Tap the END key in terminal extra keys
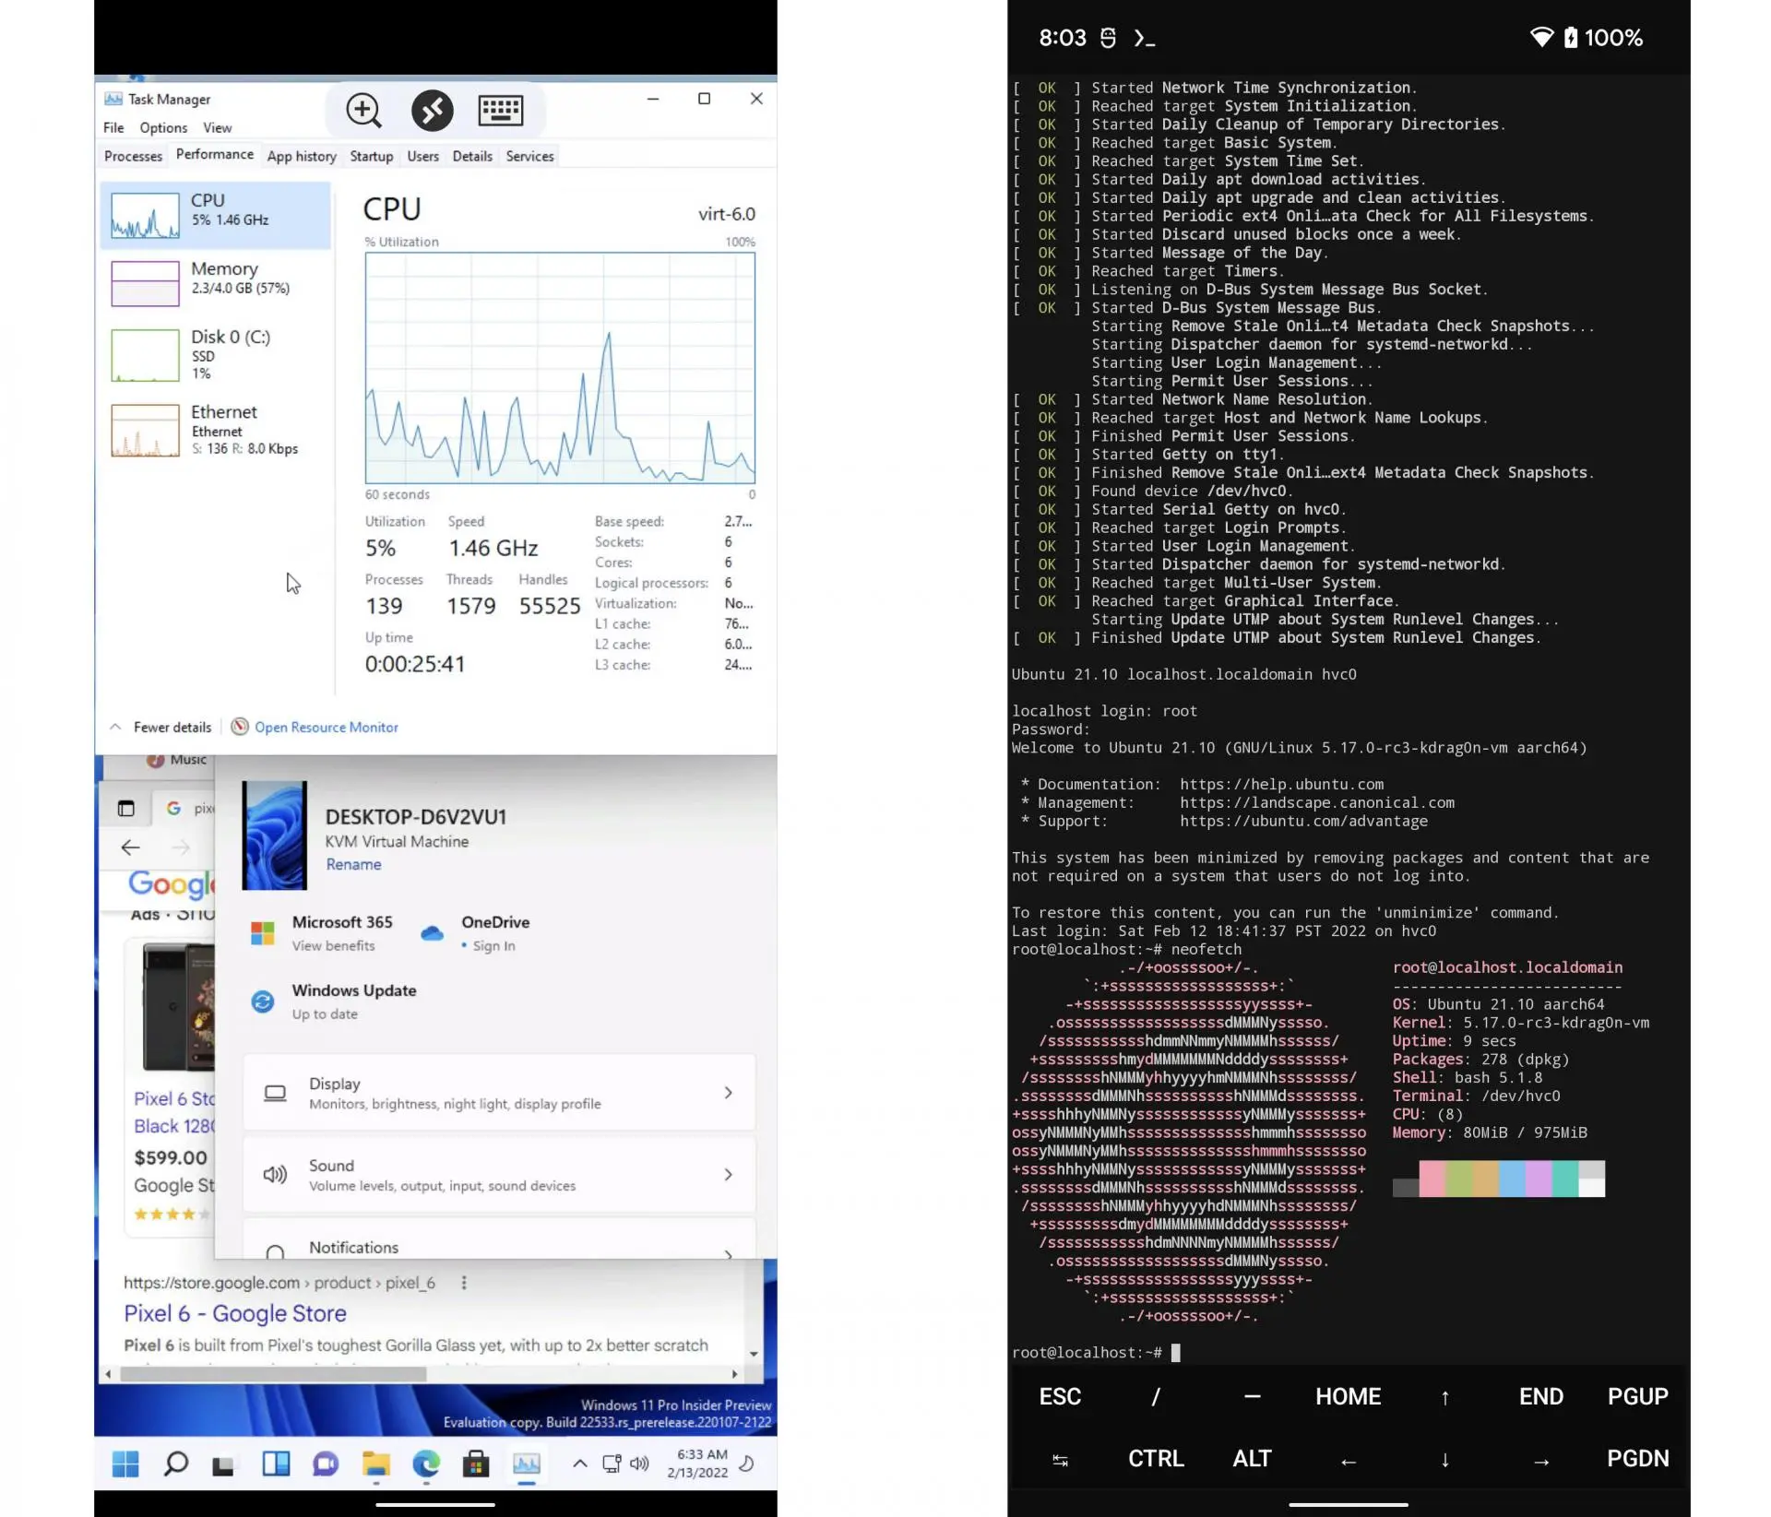The height and width of the screenshot is (1517, 1771). (x=1541, y=1396)
